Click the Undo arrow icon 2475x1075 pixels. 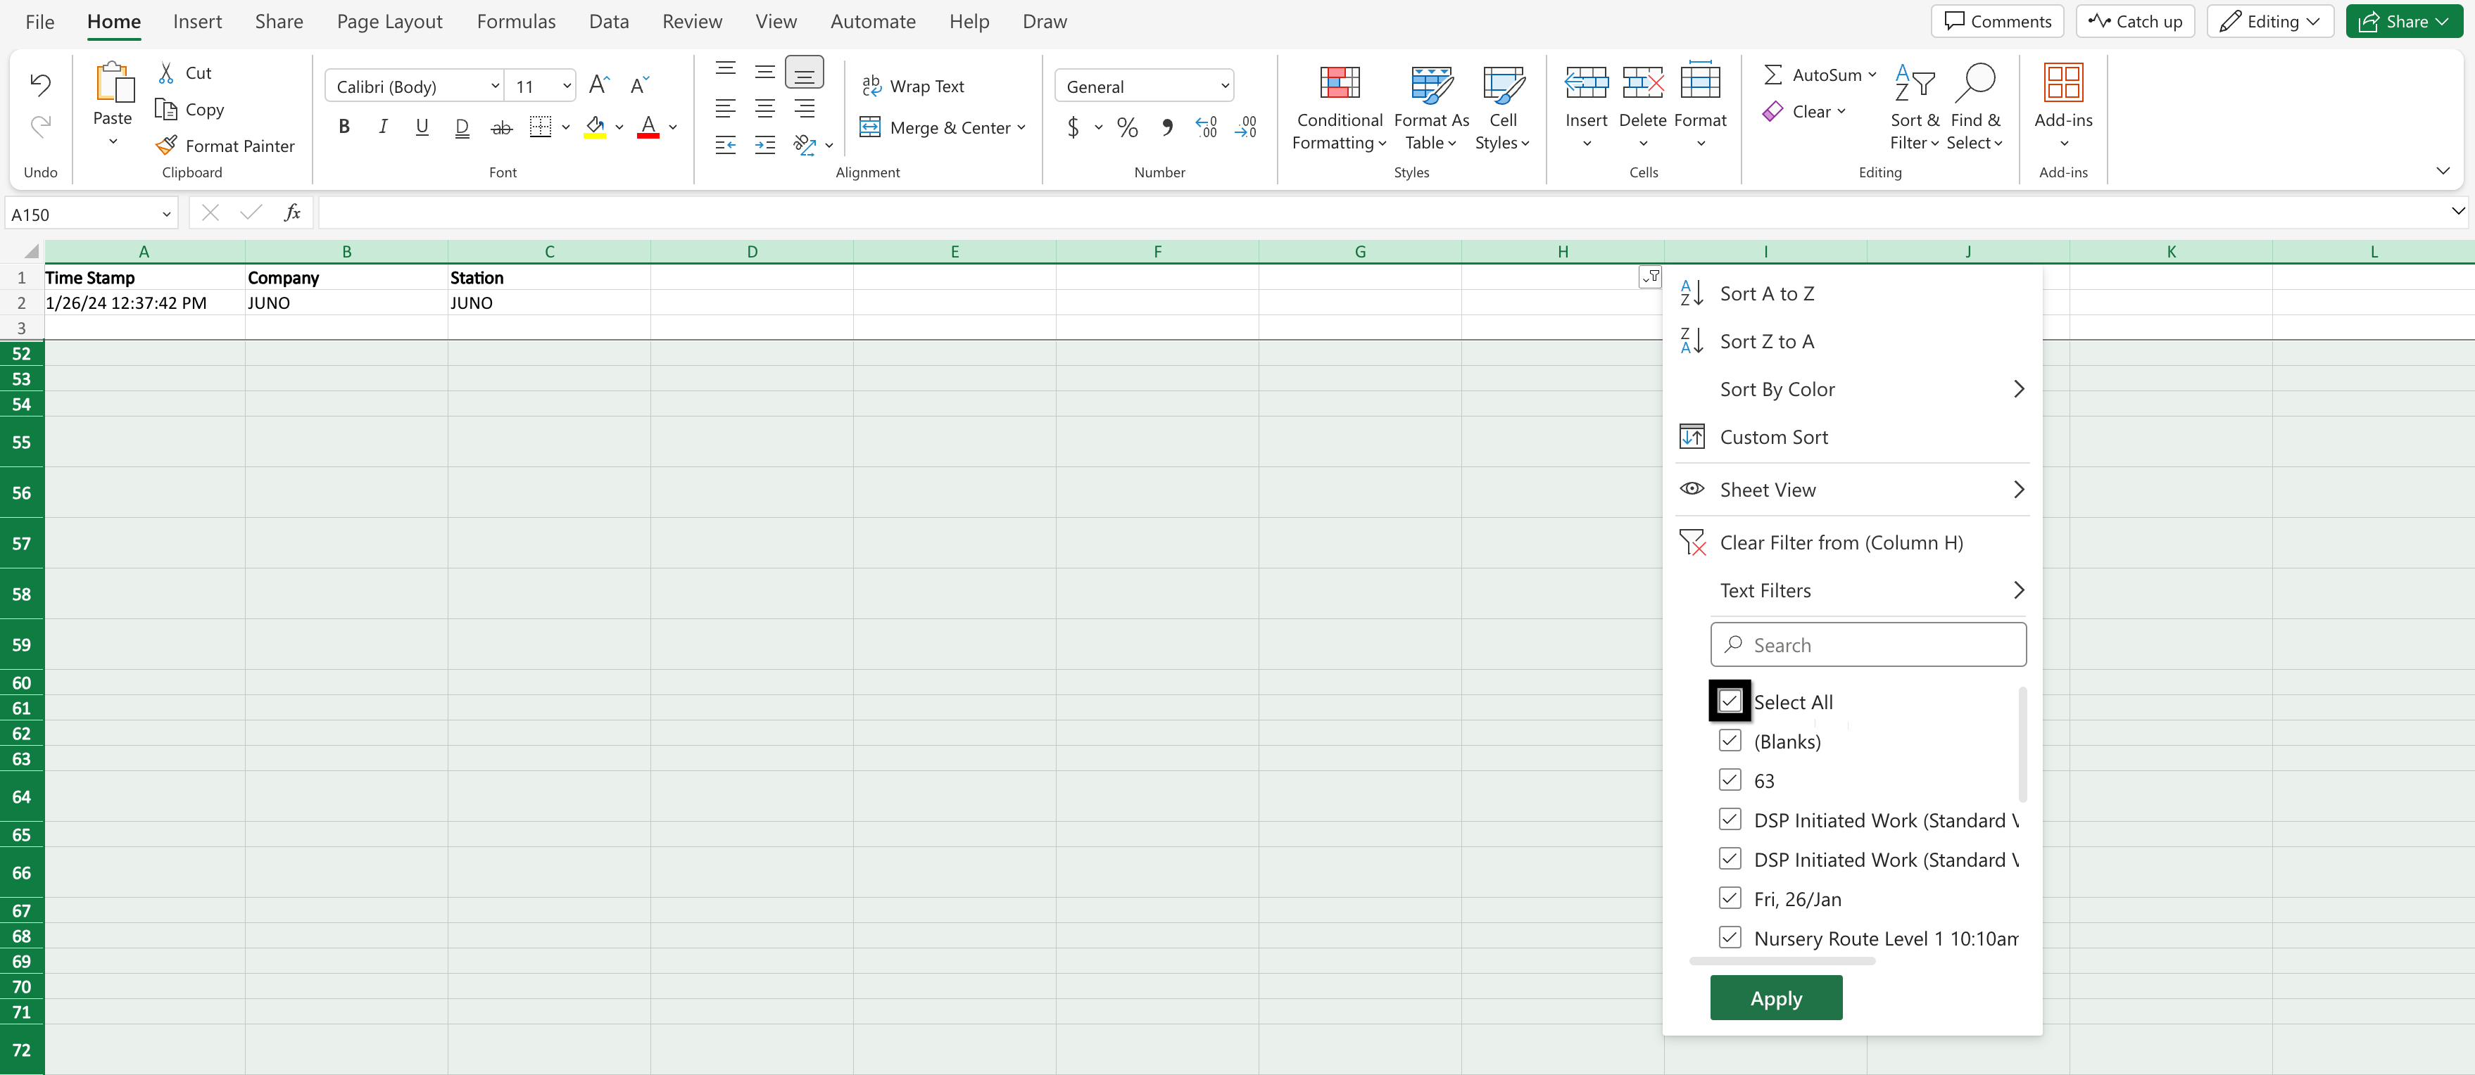40,84
